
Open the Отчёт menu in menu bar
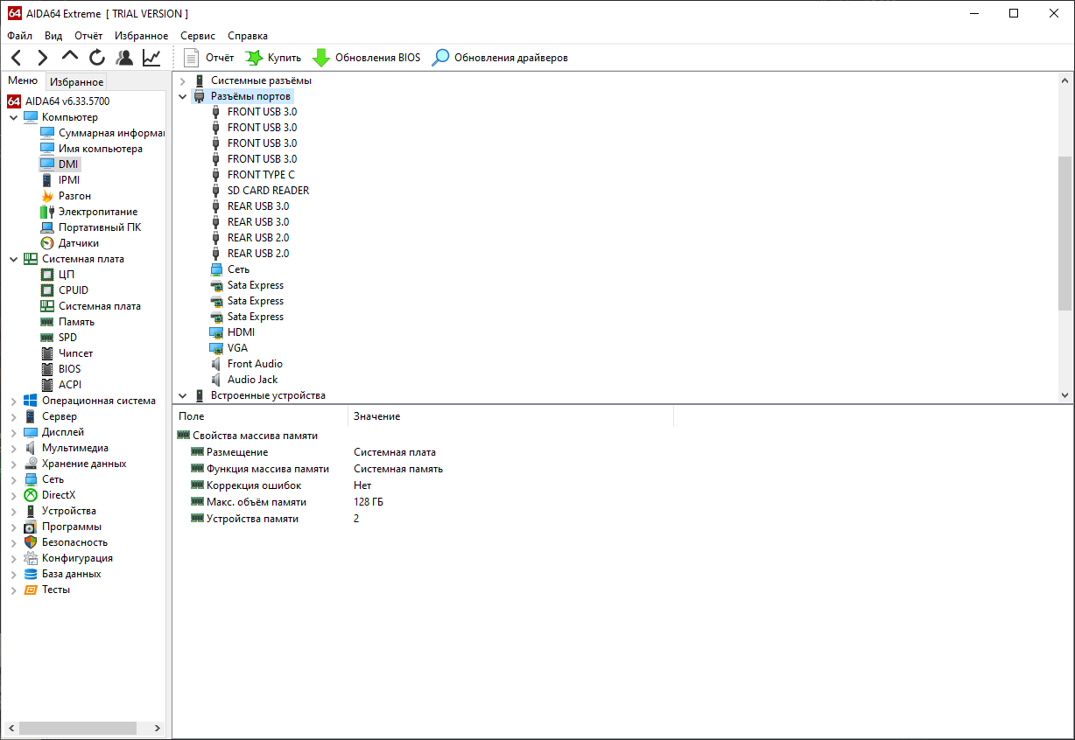point(88,36)
